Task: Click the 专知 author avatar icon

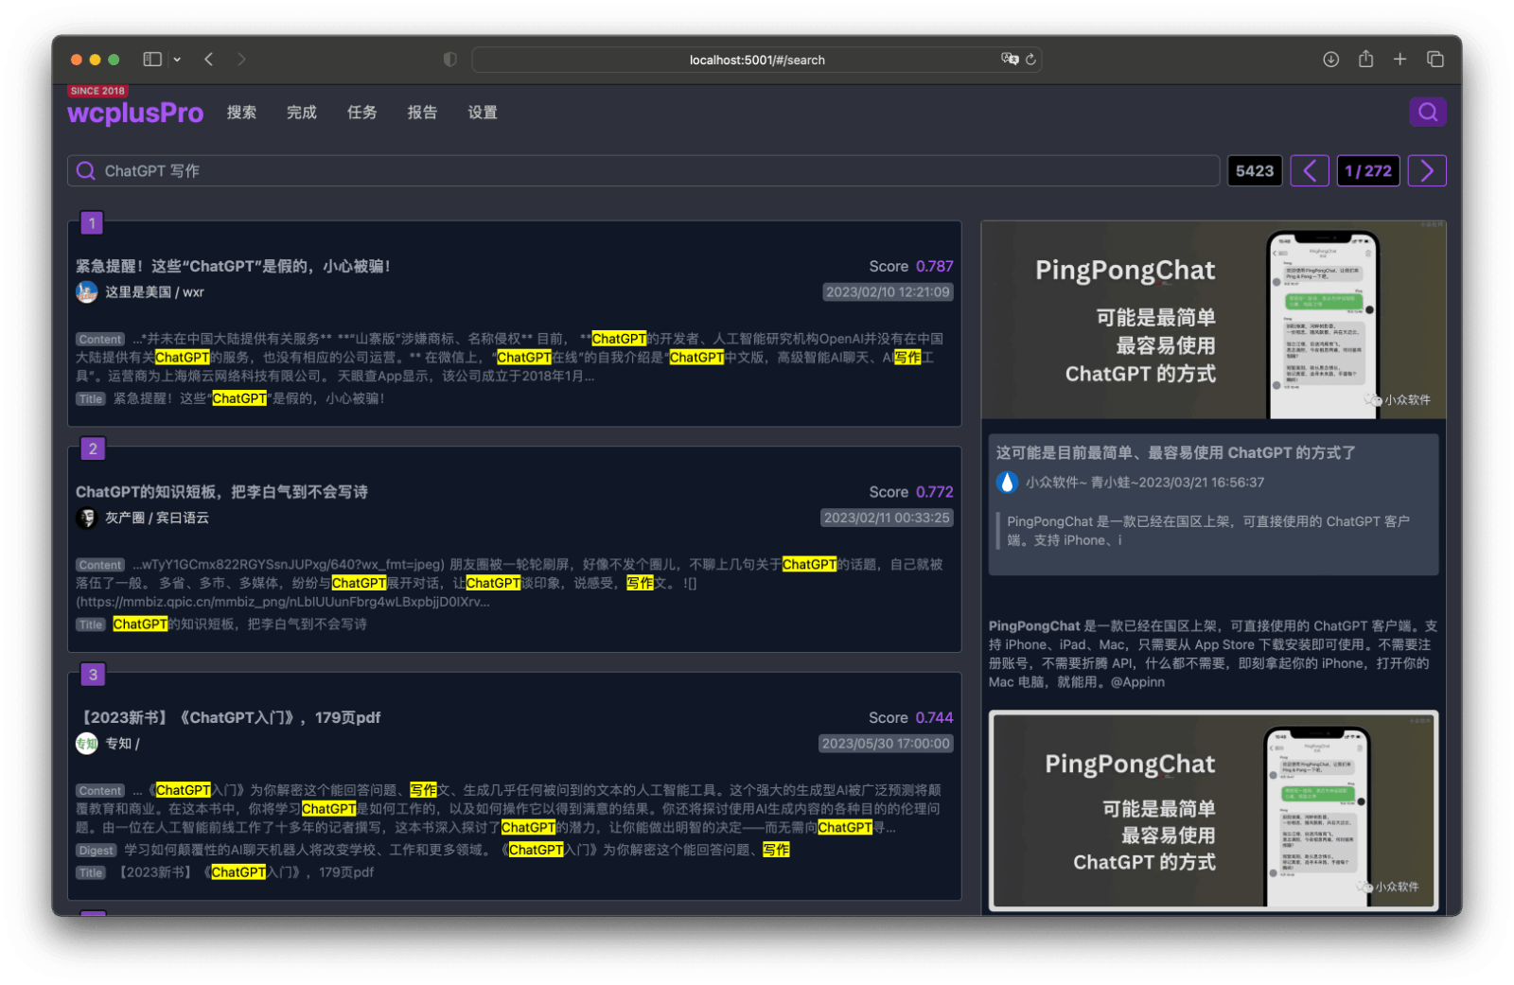Action: pos(86,744)
